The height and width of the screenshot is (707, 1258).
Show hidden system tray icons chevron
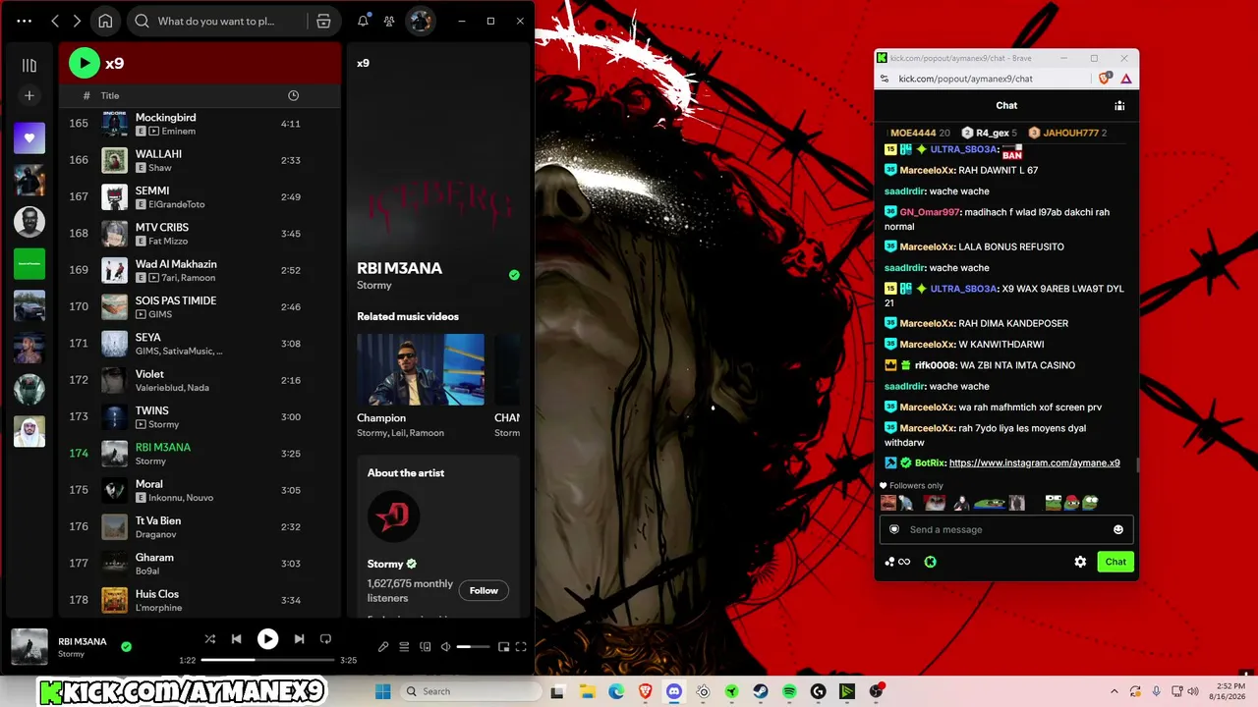pyautogui.click(x=1114, y=691)
